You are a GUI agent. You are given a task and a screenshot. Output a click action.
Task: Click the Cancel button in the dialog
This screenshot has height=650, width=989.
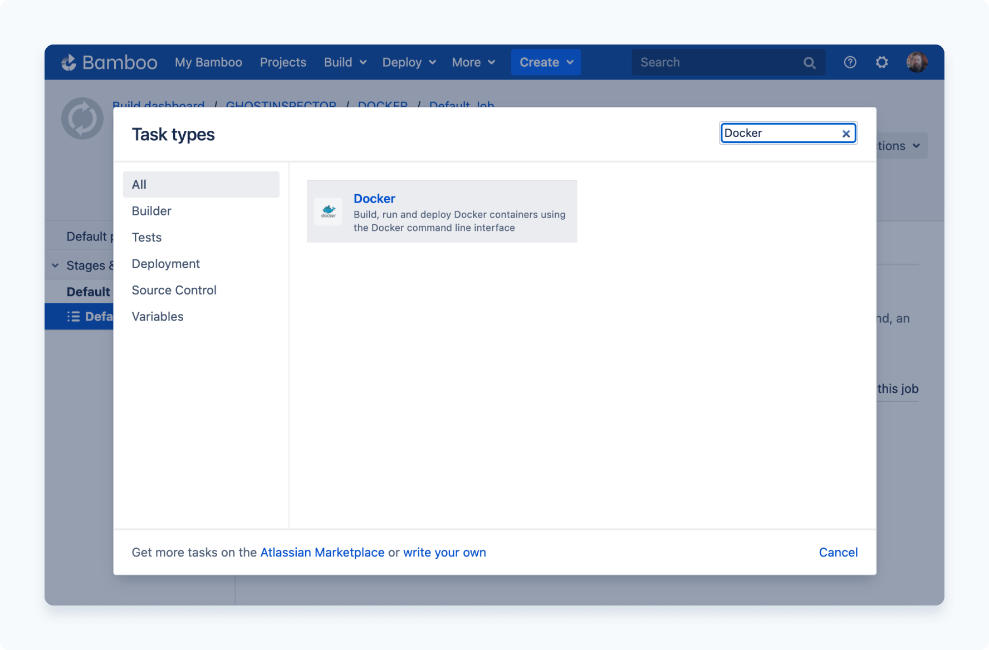[x=838, y=552]
